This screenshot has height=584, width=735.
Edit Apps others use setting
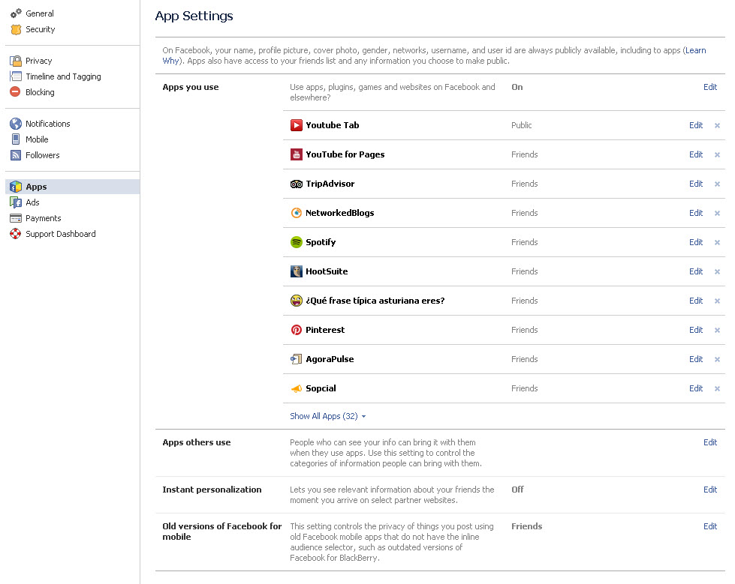click(710, 442)
